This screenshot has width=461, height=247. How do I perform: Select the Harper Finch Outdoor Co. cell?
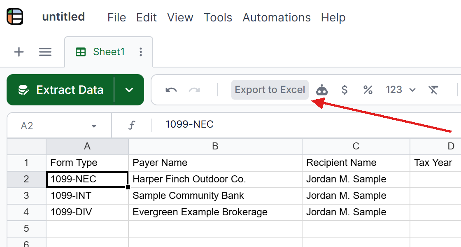215,179
